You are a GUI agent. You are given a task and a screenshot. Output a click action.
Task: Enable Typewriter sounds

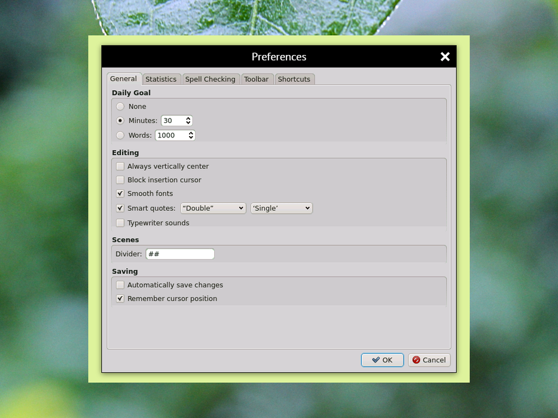click(x=120, y=223)
